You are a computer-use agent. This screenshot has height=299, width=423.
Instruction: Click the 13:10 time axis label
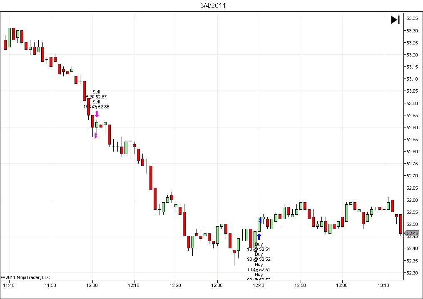click(x=383, y=285)
